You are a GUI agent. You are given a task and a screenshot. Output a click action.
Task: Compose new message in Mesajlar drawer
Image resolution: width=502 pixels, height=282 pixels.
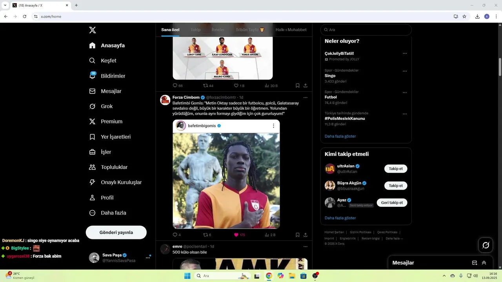475,263
